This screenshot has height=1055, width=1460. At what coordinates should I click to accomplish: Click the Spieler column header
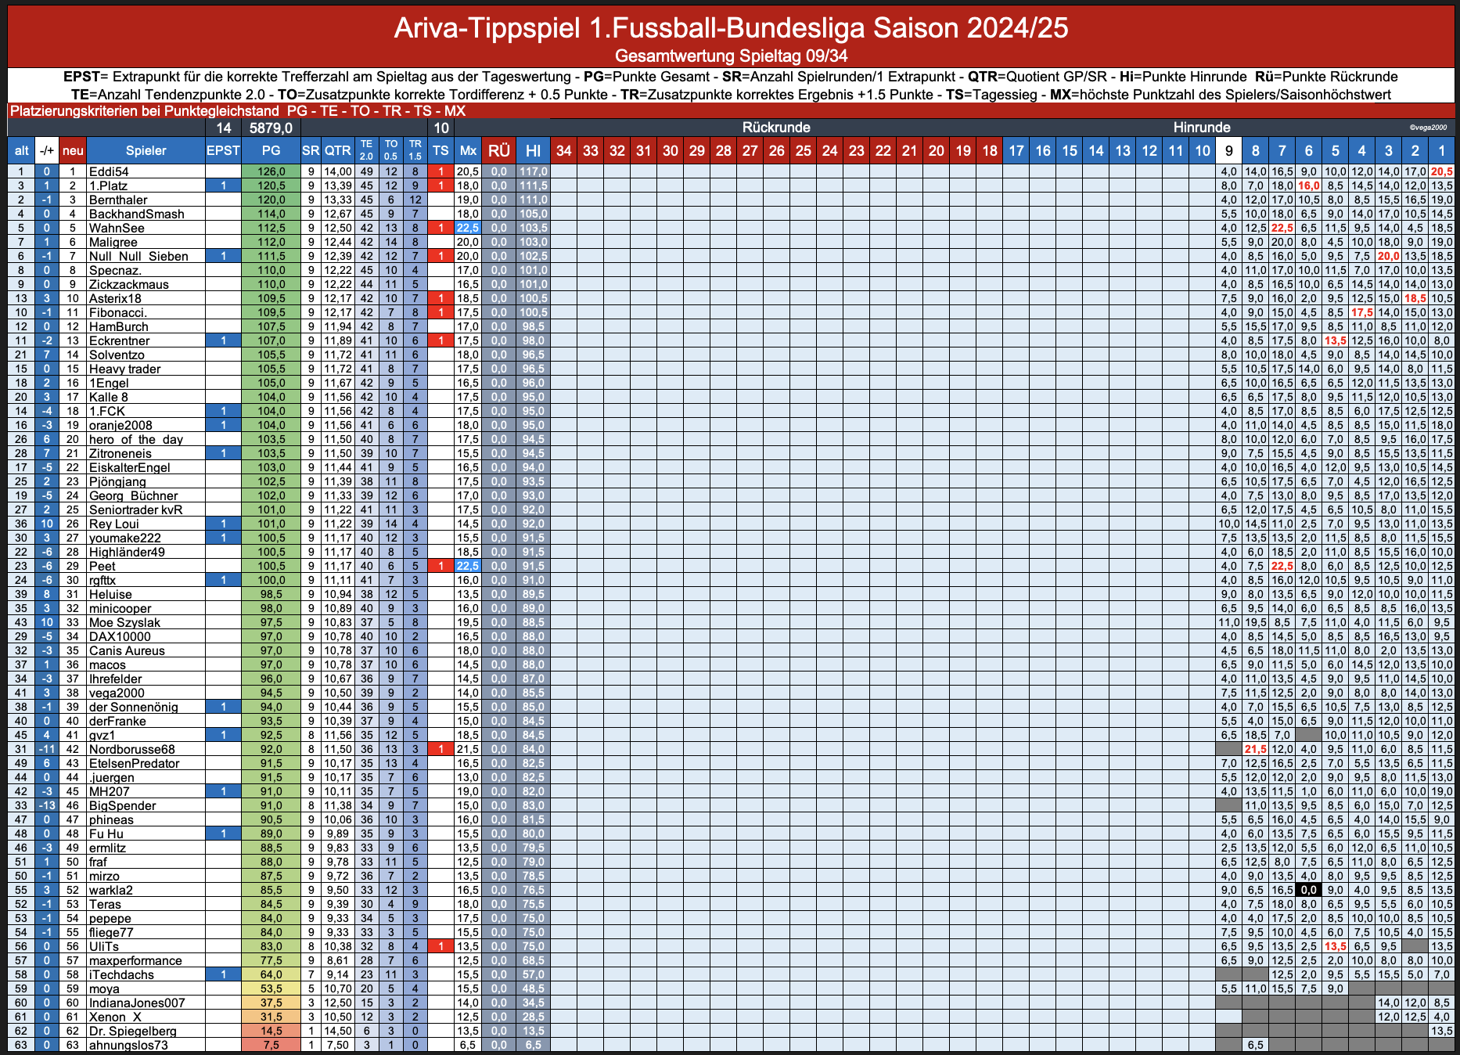point(146,150)
